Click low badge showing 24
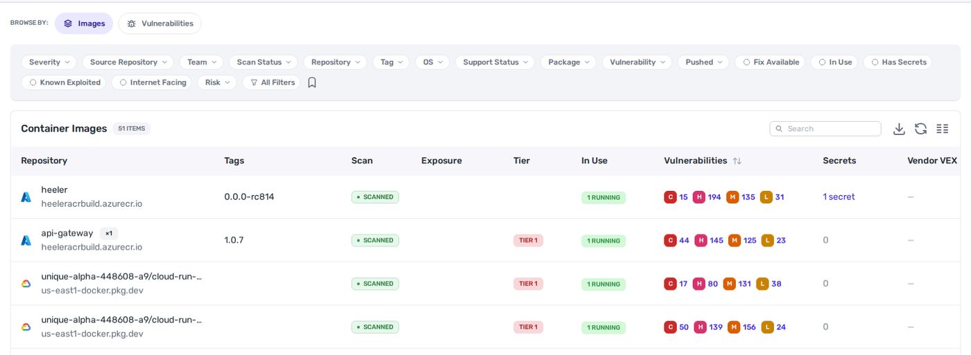 click(768, 327)
